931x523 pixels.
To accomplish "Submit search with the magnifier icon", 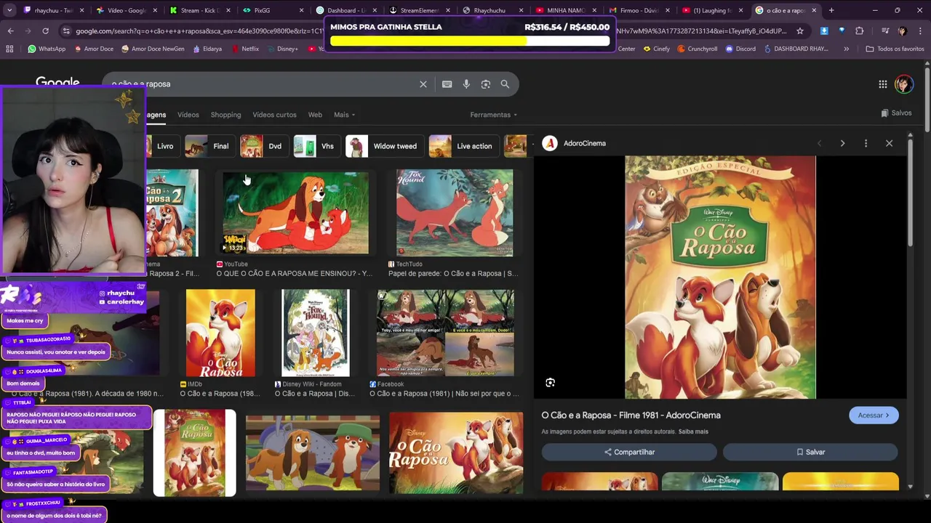I will (505, 84).
